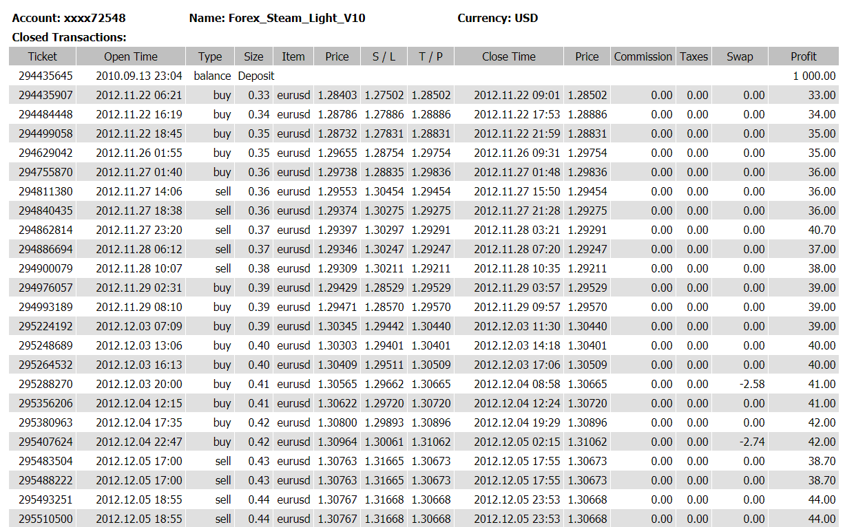The image size is (845, 527).
Task: Click the Swap column header
Action: (740, 56)
